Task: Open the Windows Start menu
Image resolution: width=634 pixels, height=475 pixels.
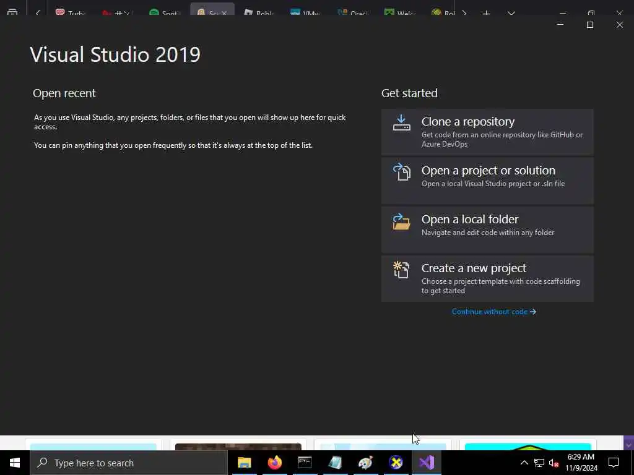Action: coord(15,463)
